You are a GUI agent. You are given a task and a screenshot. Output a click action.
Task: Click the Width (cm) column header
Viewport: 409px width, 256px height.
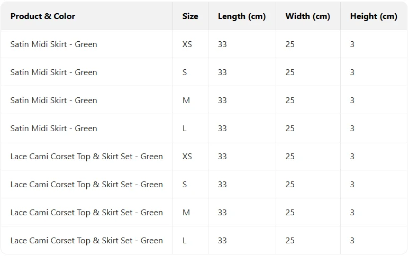point(308,16)
